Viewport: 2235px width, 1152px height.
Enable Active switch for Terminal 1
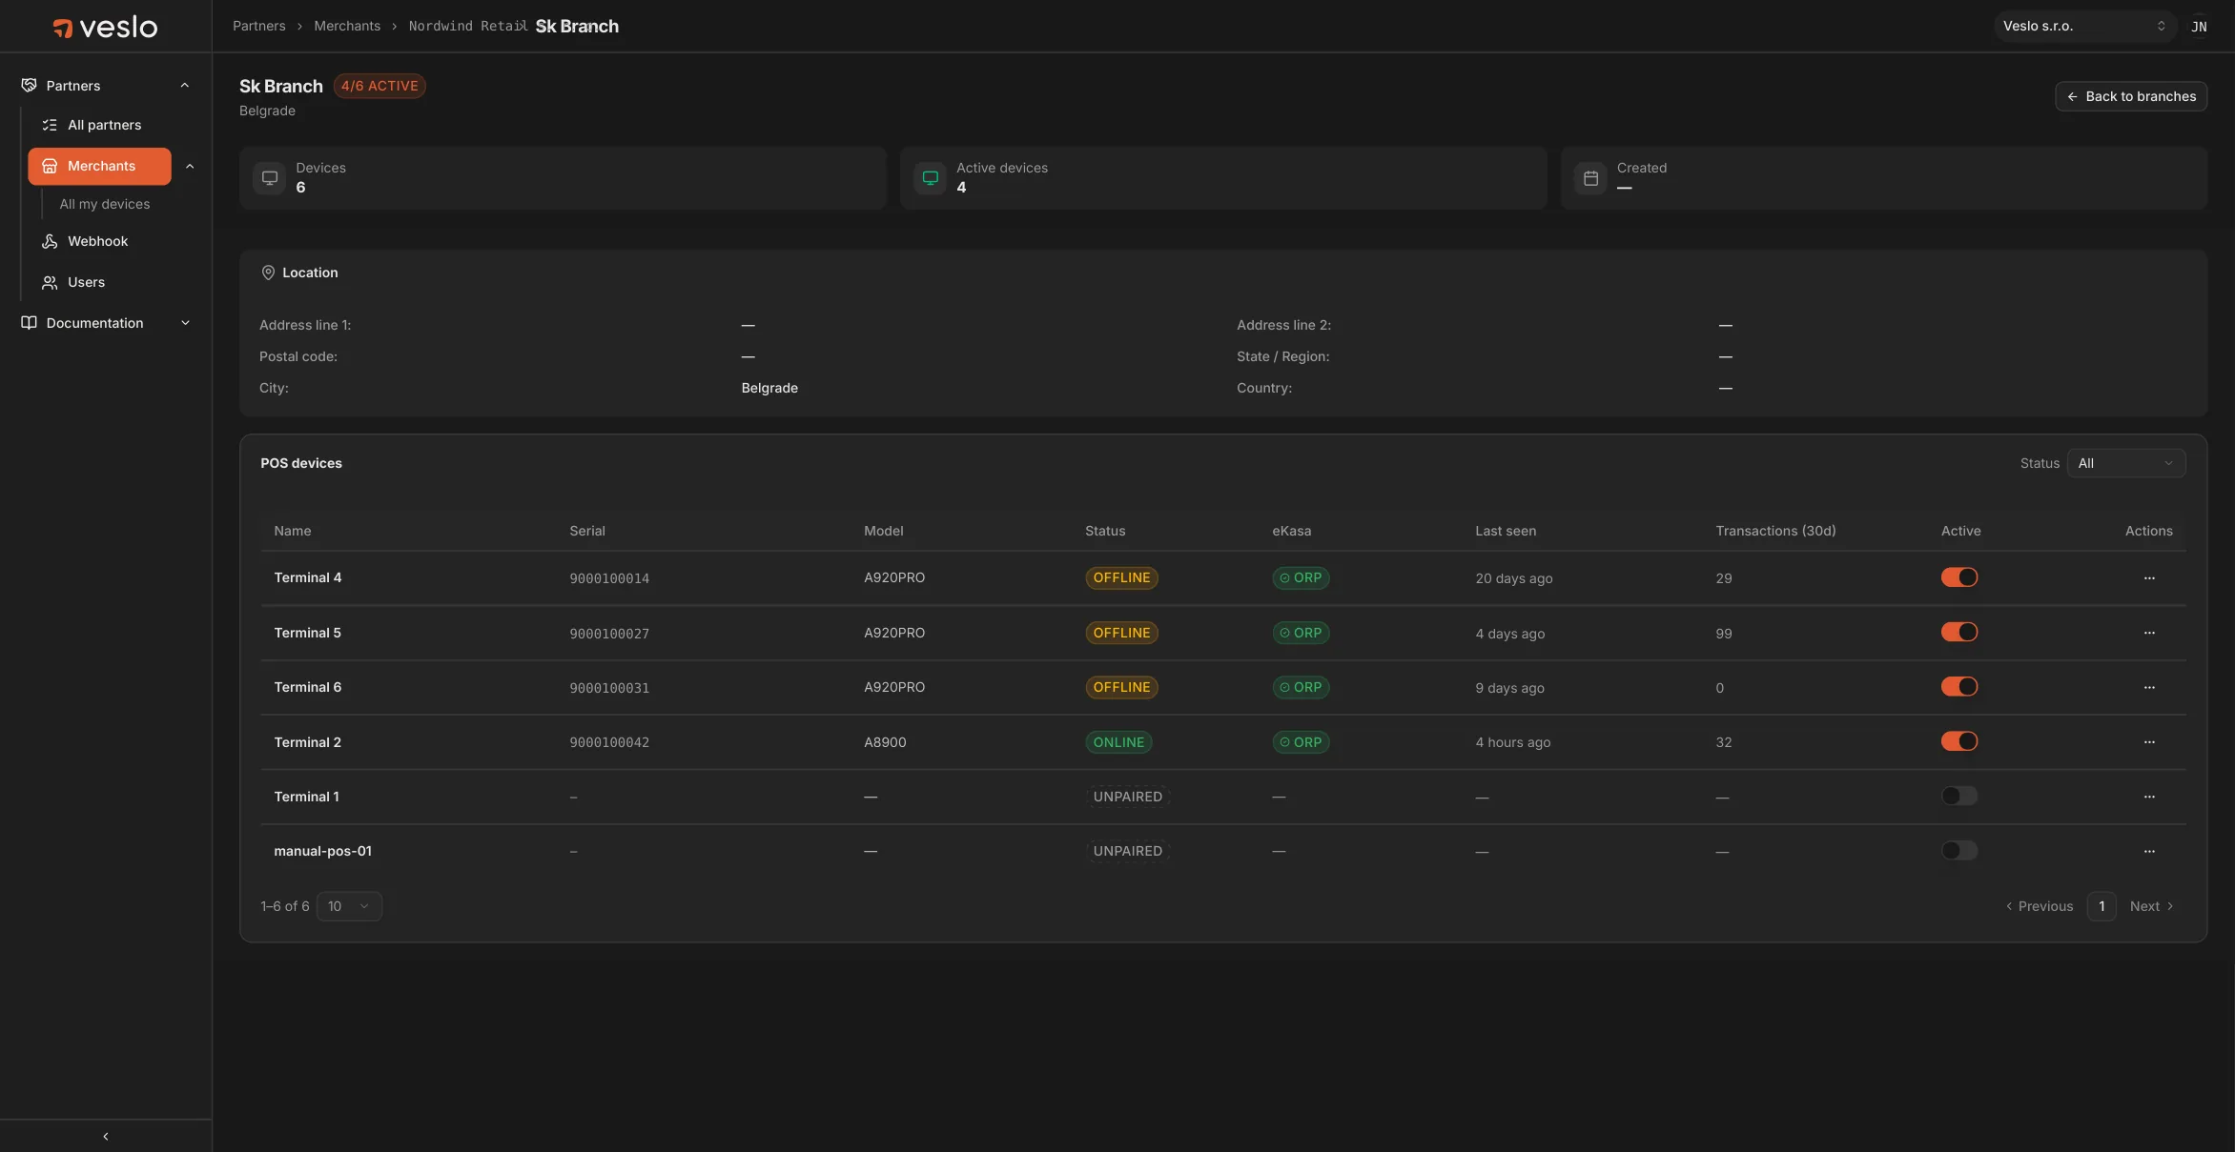[x=1959, y=796]
